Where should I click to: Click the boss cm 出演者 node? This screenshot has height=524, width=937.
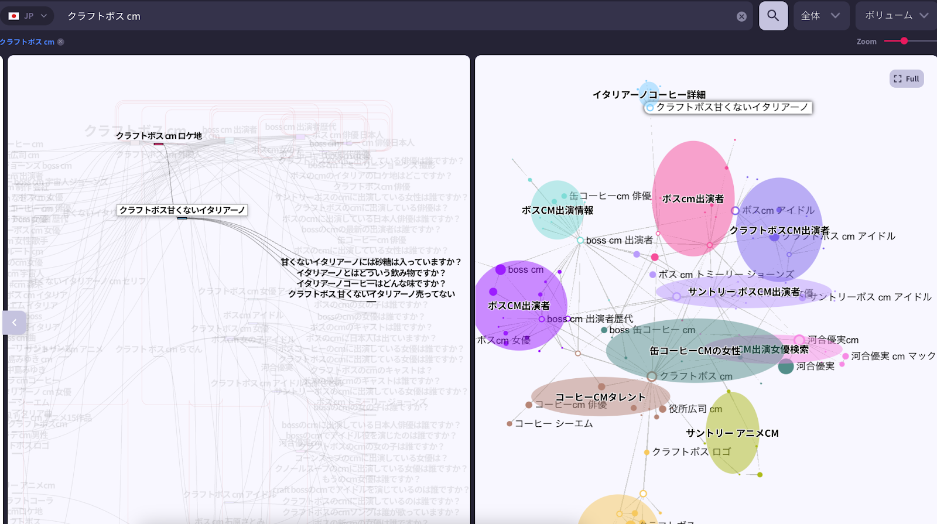click(615, 241)
